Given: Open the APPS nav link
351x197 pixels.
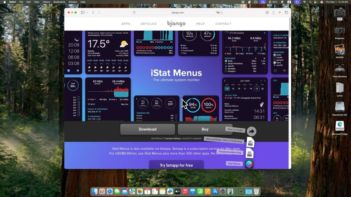Looking at the screenshot, I should pos(126,24).
